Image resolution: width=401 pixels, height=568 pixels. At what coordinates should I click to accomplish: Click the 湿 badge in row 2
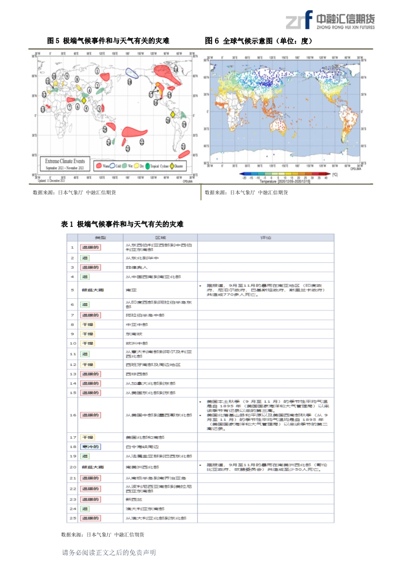click(x=84, y=258)
